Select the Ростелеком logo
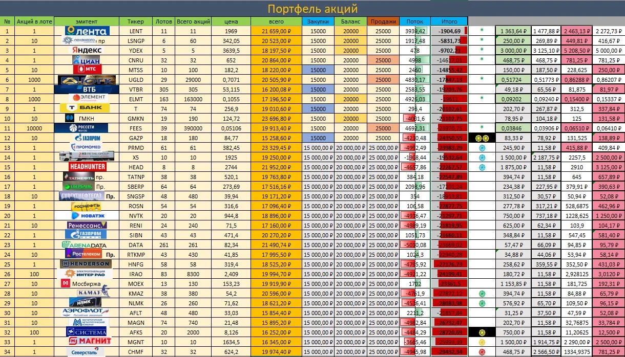 coord(82,254)
